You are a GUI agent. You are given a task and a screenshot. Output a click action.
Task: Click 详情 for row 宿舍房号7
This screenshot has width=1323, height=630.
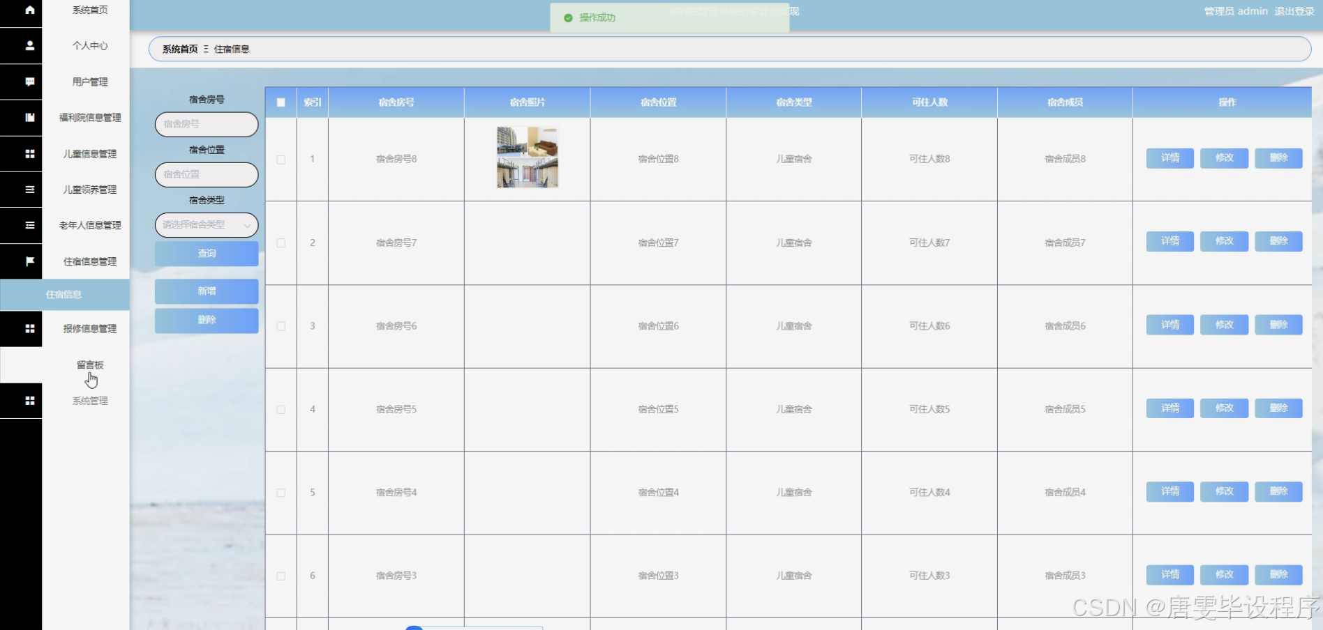1169,241
